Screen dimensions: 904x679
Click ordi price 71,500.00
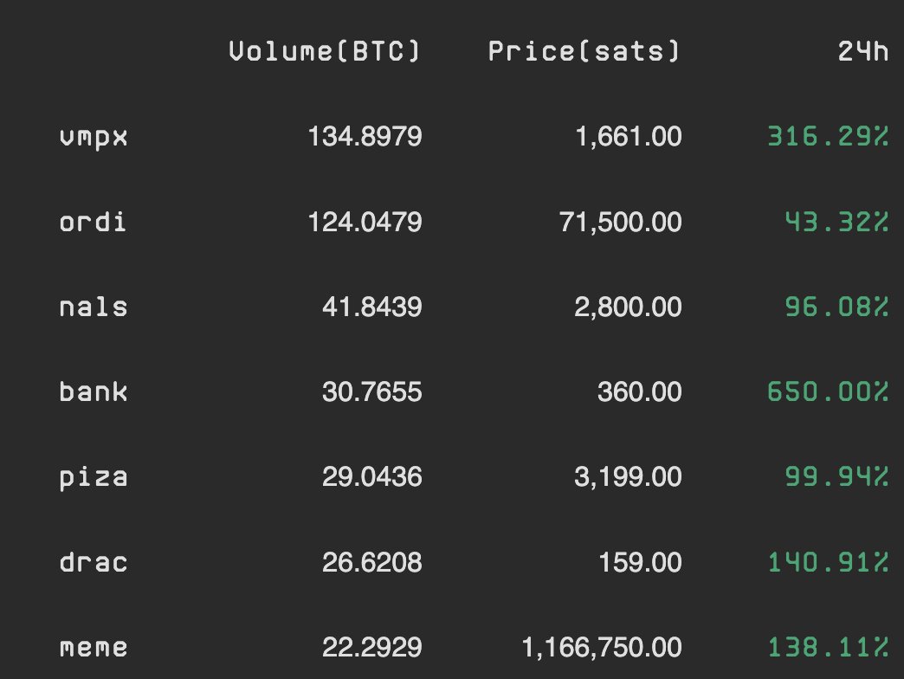point(620,222)
